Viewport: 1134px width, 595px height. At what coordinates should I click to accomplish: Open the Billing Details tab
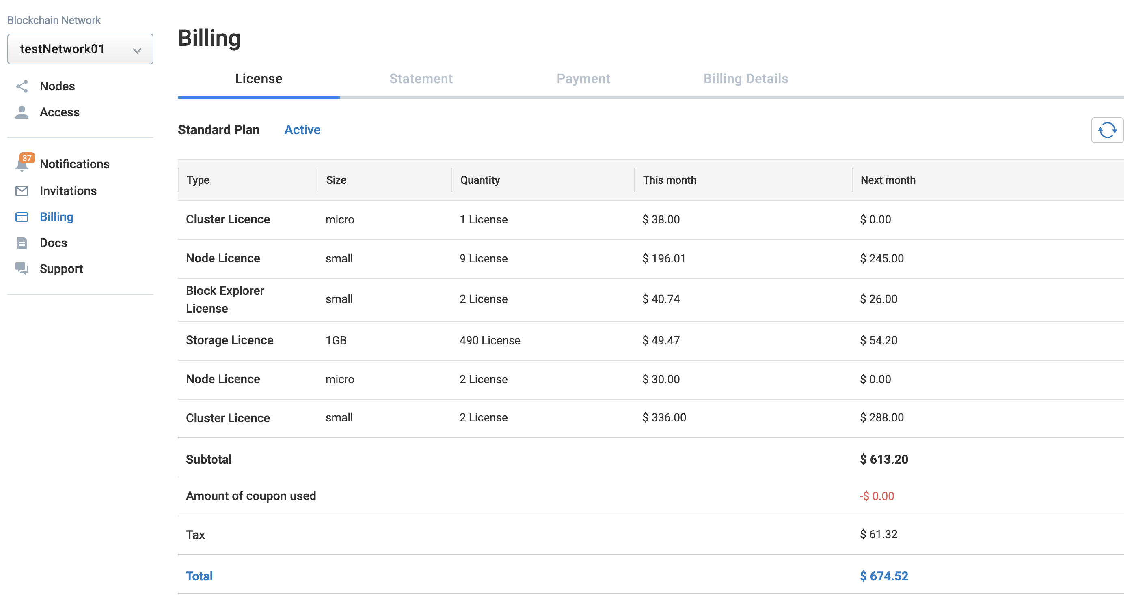point(746,79)
